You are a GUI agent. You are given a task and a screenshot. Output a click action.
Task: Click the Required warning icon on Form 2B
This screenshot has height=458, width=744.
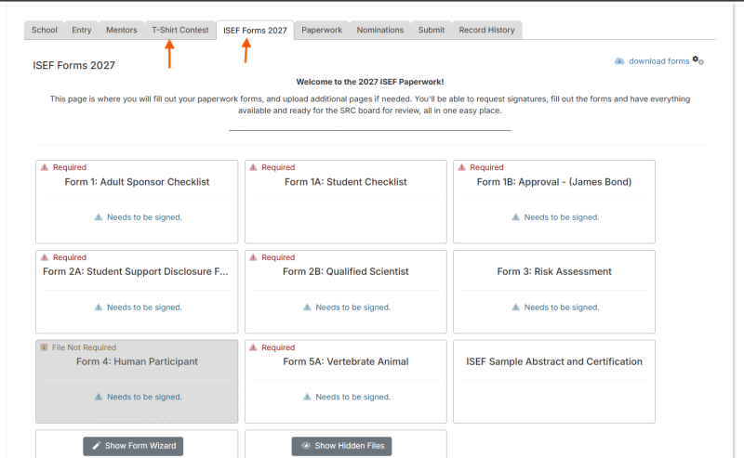253,257
